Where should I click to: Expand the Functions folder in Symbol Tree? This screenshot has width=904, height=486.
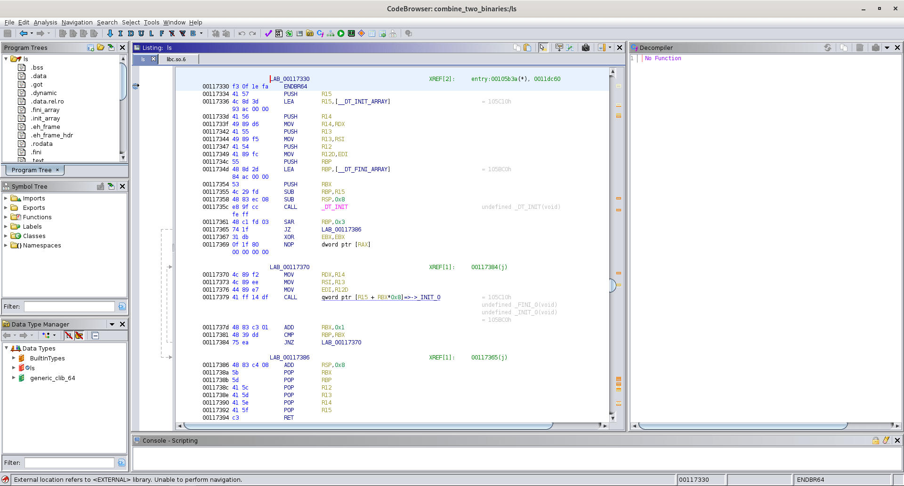[6, 217]
